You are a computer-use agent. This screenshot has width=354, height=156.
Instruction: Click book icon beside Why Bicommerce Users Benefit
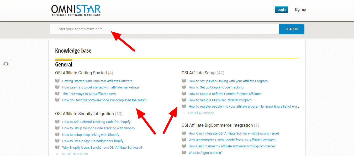click(x=184, y=140)
